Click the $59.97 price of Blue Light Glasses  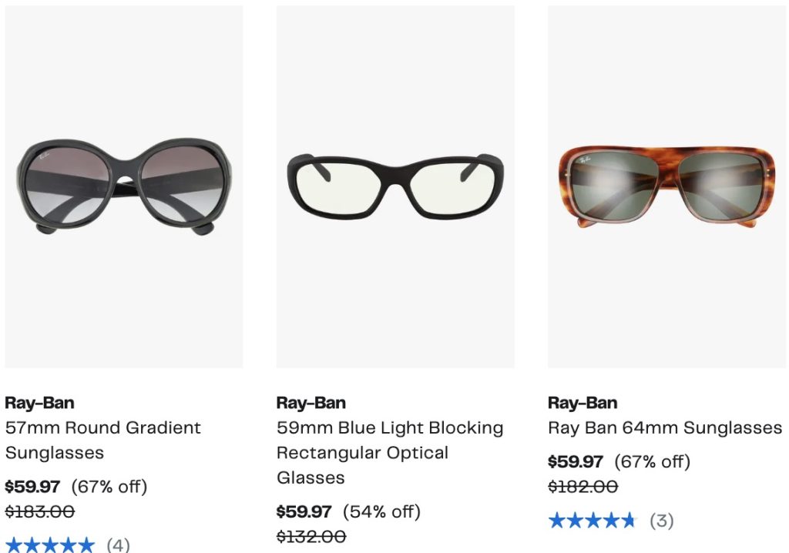(x=304, y=511)
